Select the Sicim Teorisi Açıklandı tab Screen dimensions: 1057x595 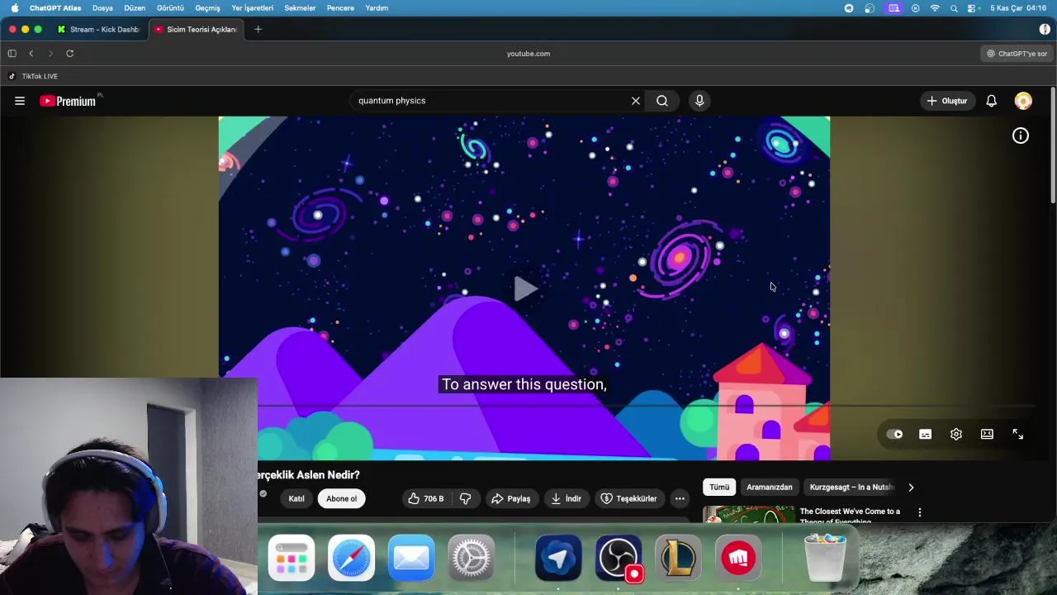[x=197, y=29]
